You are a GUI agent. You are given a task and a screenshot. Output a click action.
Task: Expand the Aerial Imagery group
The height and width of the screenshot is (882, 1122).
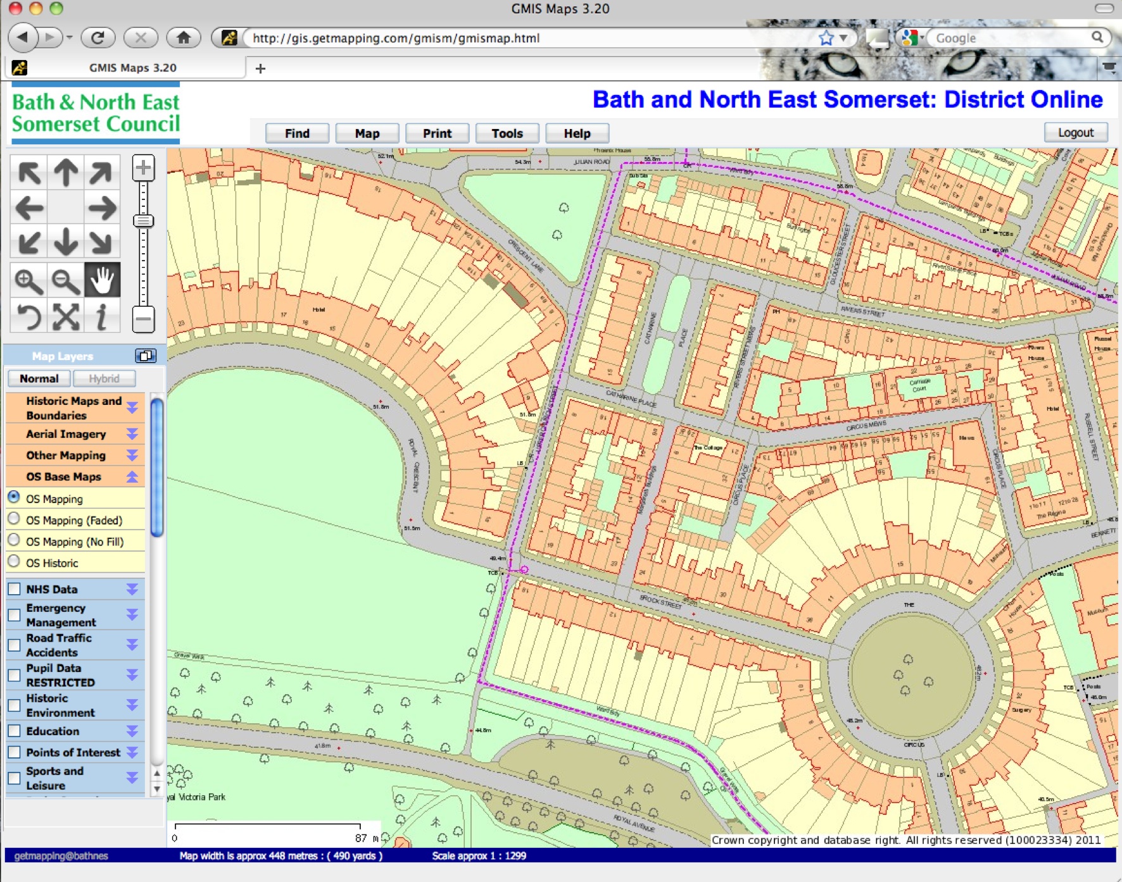coord(132,434)
